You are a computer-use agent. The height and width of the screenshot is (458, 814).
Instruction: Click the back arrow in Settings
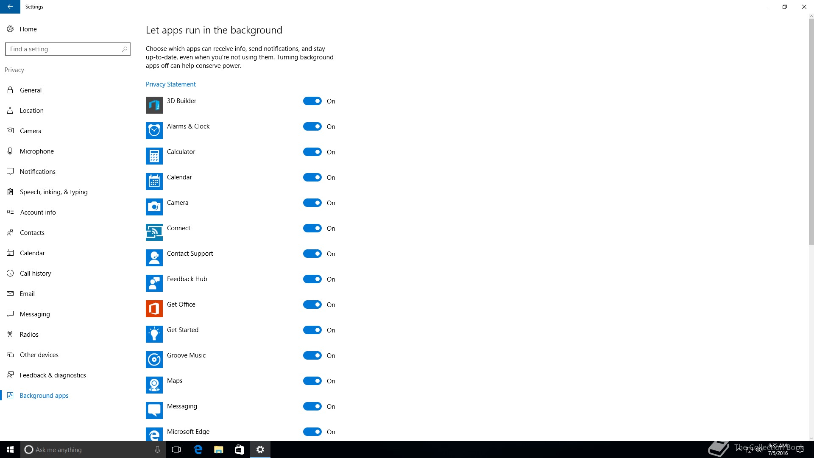(10, 7)
